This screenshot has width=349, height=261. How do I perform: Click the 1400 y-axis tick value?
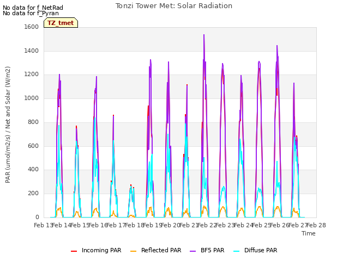click(32, 51)
